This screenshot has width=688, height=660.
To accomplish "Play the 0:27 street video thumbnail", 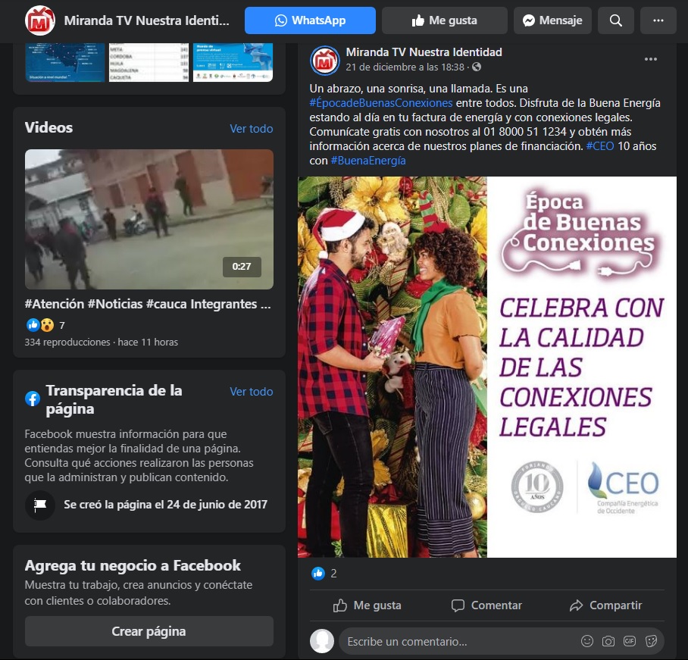I will 149,220.
